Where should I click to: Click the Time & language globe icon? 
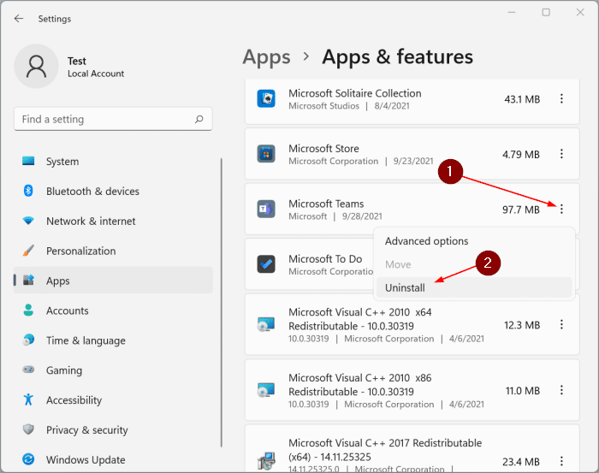point(28,340)
